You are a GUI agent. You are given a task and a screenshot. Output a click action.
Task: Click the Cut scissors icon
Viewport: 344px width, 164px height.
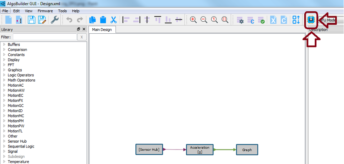[113, 20]
